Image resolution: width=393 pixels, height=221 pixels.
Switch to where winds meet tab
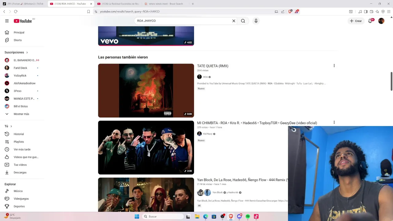tap(165, 4)
